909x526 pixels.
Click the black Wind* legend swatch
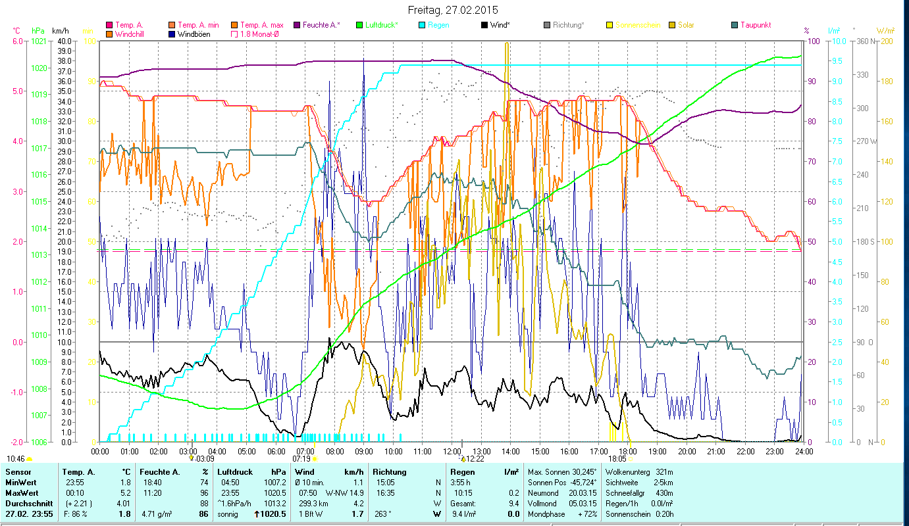pos(484,26)
